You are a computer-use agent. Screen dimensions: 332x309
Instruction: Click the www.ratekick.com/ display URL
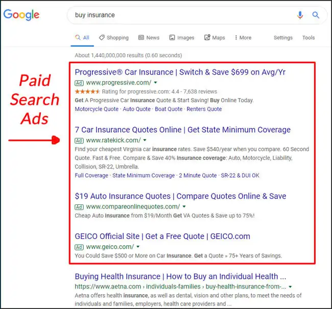point(113,140)
